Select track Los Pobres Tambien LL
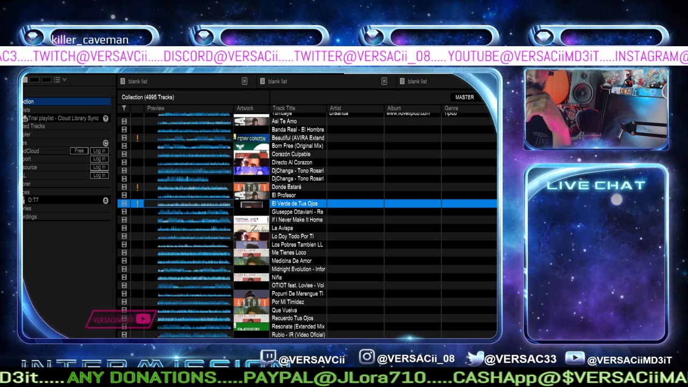Viewport: 688px width, 387px height. click(297, 245)
